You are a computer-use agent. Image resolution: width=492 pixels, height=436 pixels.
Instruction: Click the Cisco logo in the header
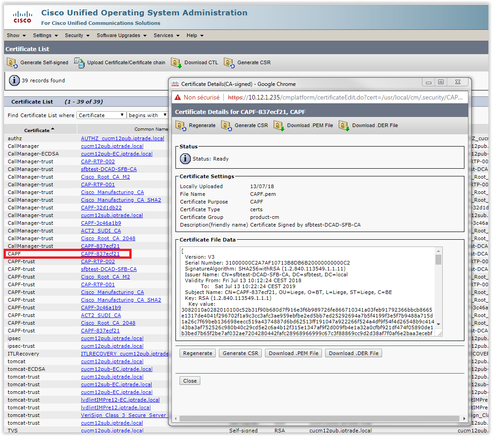[x=22, y=17]
